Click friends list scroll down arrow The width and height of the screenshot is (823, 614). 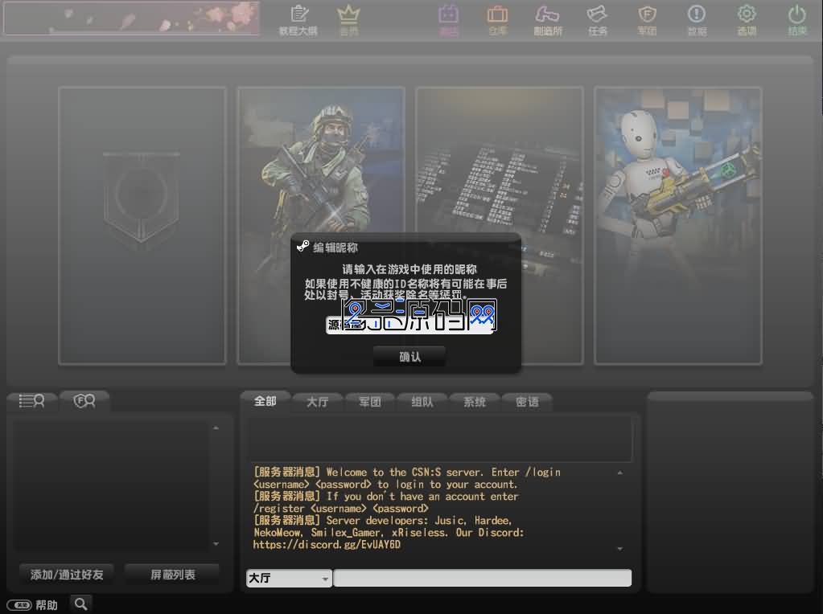pyautogui.click(x=216, y=544)
